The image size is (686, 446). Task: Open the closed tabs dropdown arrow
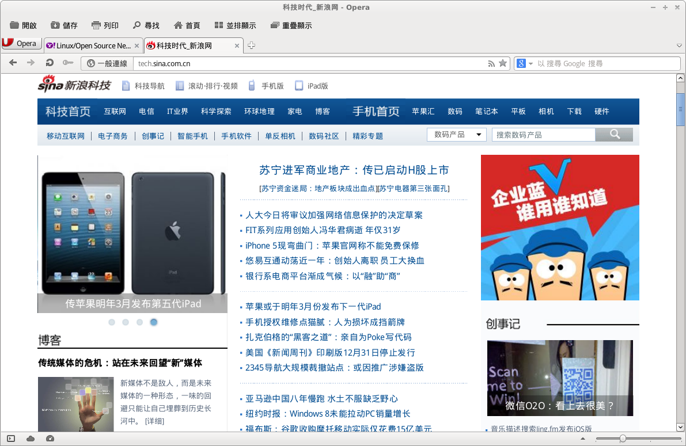tap(679, 45)
